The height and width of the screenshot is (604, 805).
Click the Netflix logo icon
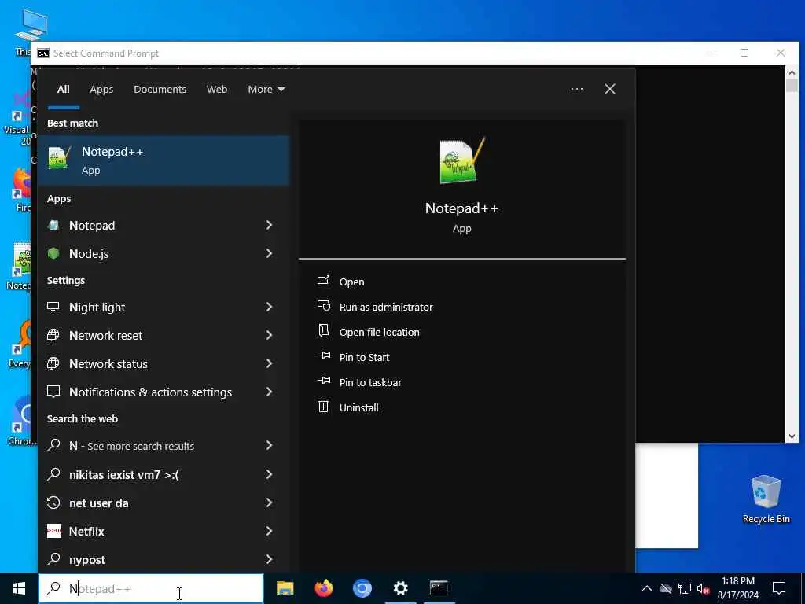54,531
